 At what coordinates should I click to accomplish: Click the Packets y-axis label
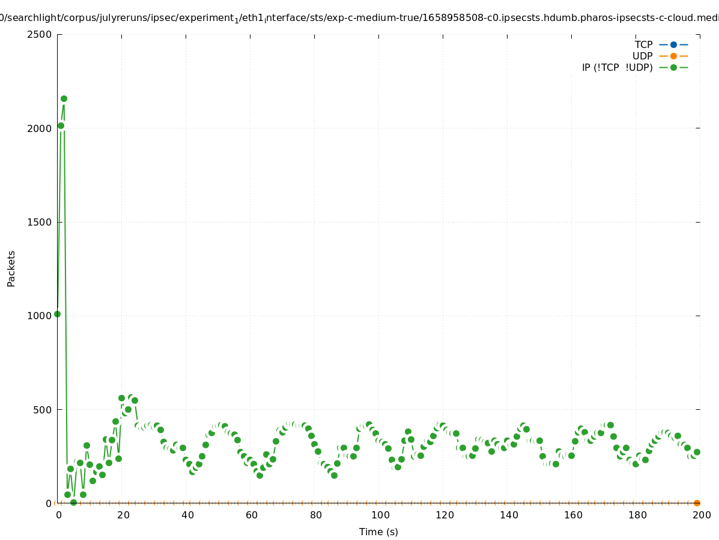pyautogui.click(x=11, y=269)
